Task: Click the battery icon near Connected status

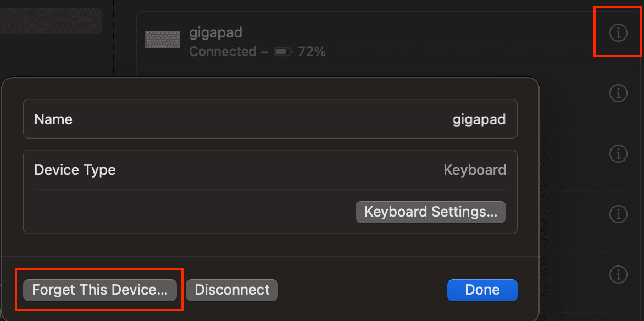Action: coord(282,51)
